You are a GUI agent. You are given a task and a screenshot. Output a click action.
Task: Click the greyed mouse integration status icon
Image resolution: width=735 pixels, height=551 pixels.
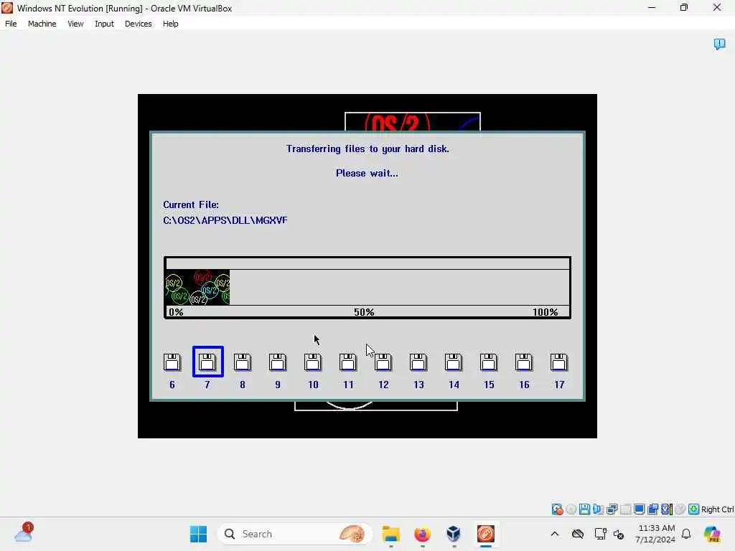680,509
